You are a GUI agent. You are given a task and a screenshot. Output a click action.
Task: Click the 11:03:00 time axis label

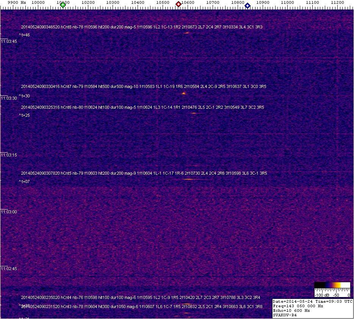9,212
